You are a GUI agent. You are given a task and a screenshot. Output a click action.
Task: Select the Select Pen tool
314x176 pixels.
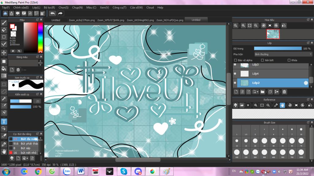coord(4,106)
